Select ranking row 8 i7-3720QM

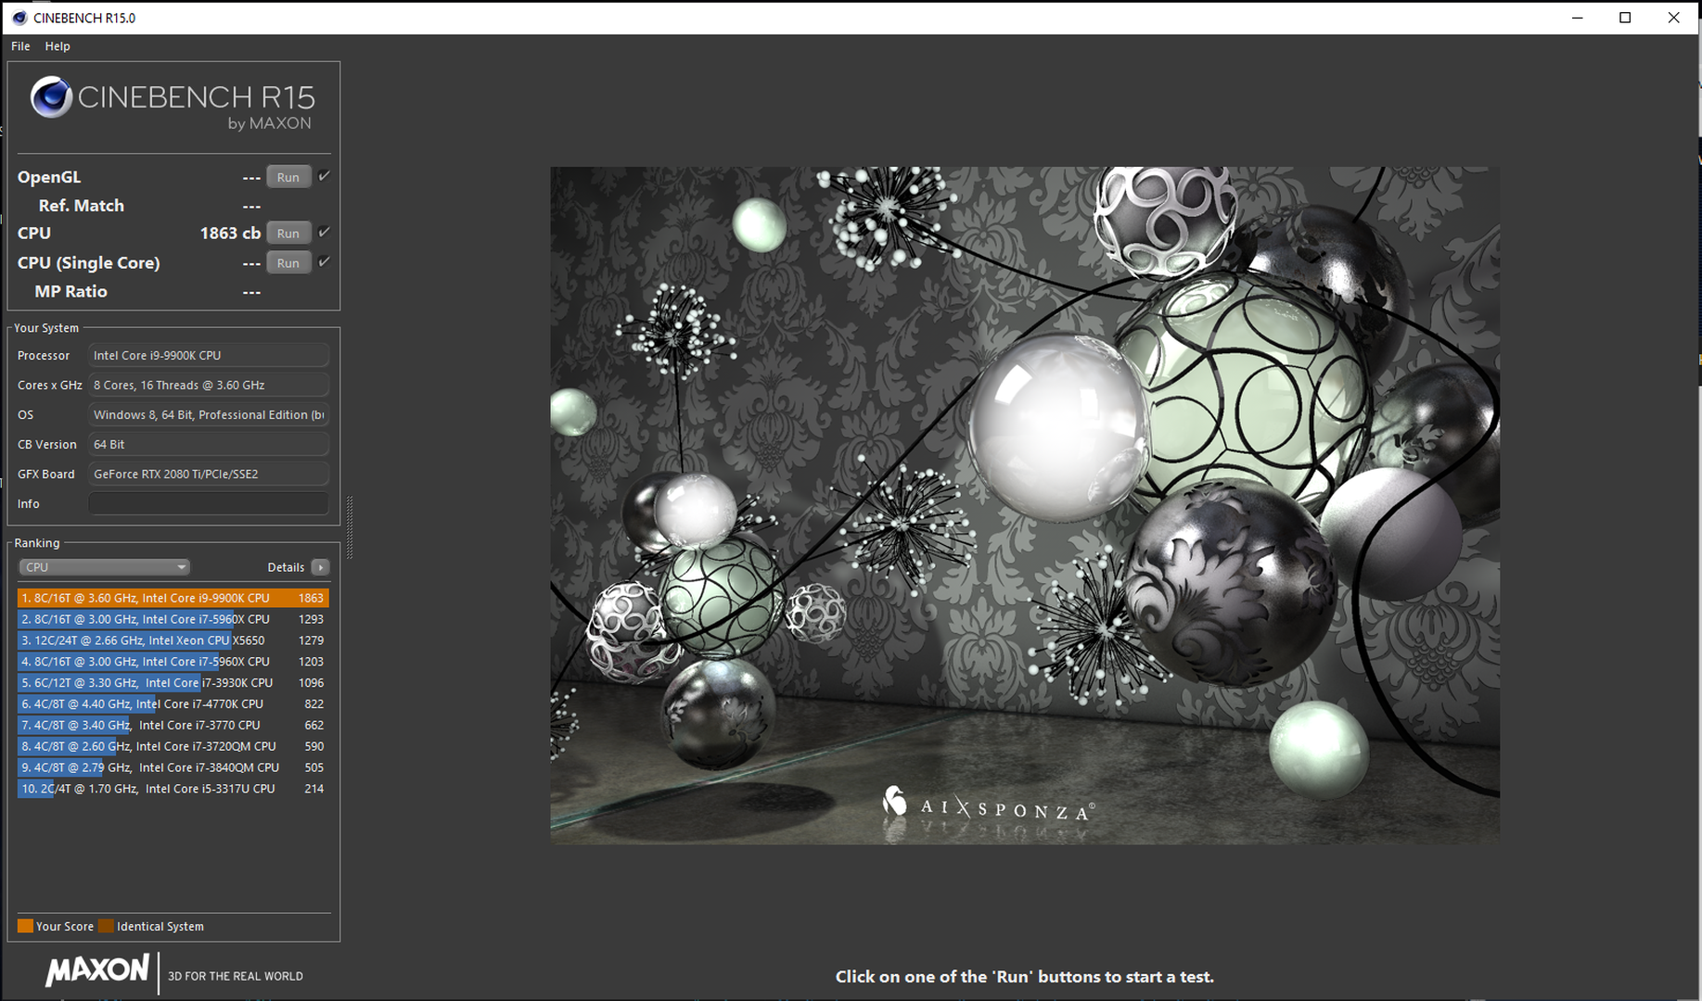173,746
